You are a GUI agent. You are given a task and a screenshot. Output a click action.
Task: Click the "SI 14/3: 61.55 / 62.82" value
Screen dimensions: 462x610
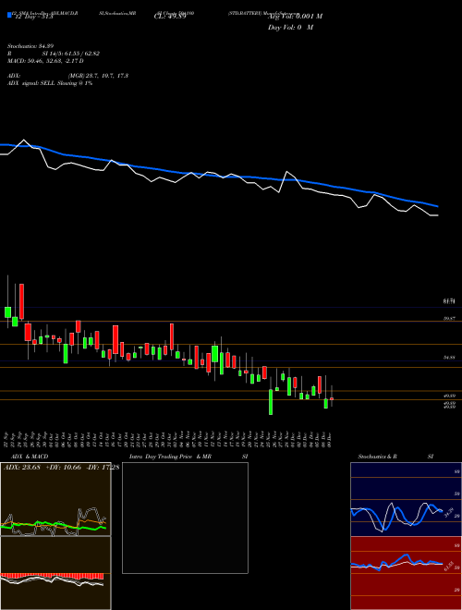pos(71,54)
